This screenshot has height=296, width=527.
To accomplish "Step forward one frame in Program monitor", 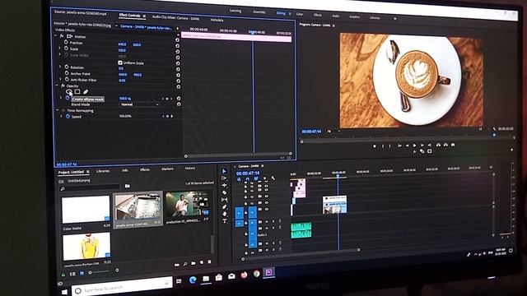I will (422, 145).
